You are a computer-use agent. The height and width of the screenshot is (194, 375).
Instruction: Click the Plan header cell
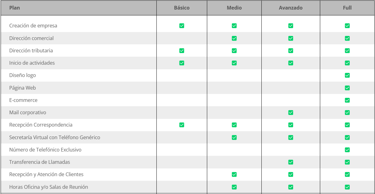[x=14, y=8]
